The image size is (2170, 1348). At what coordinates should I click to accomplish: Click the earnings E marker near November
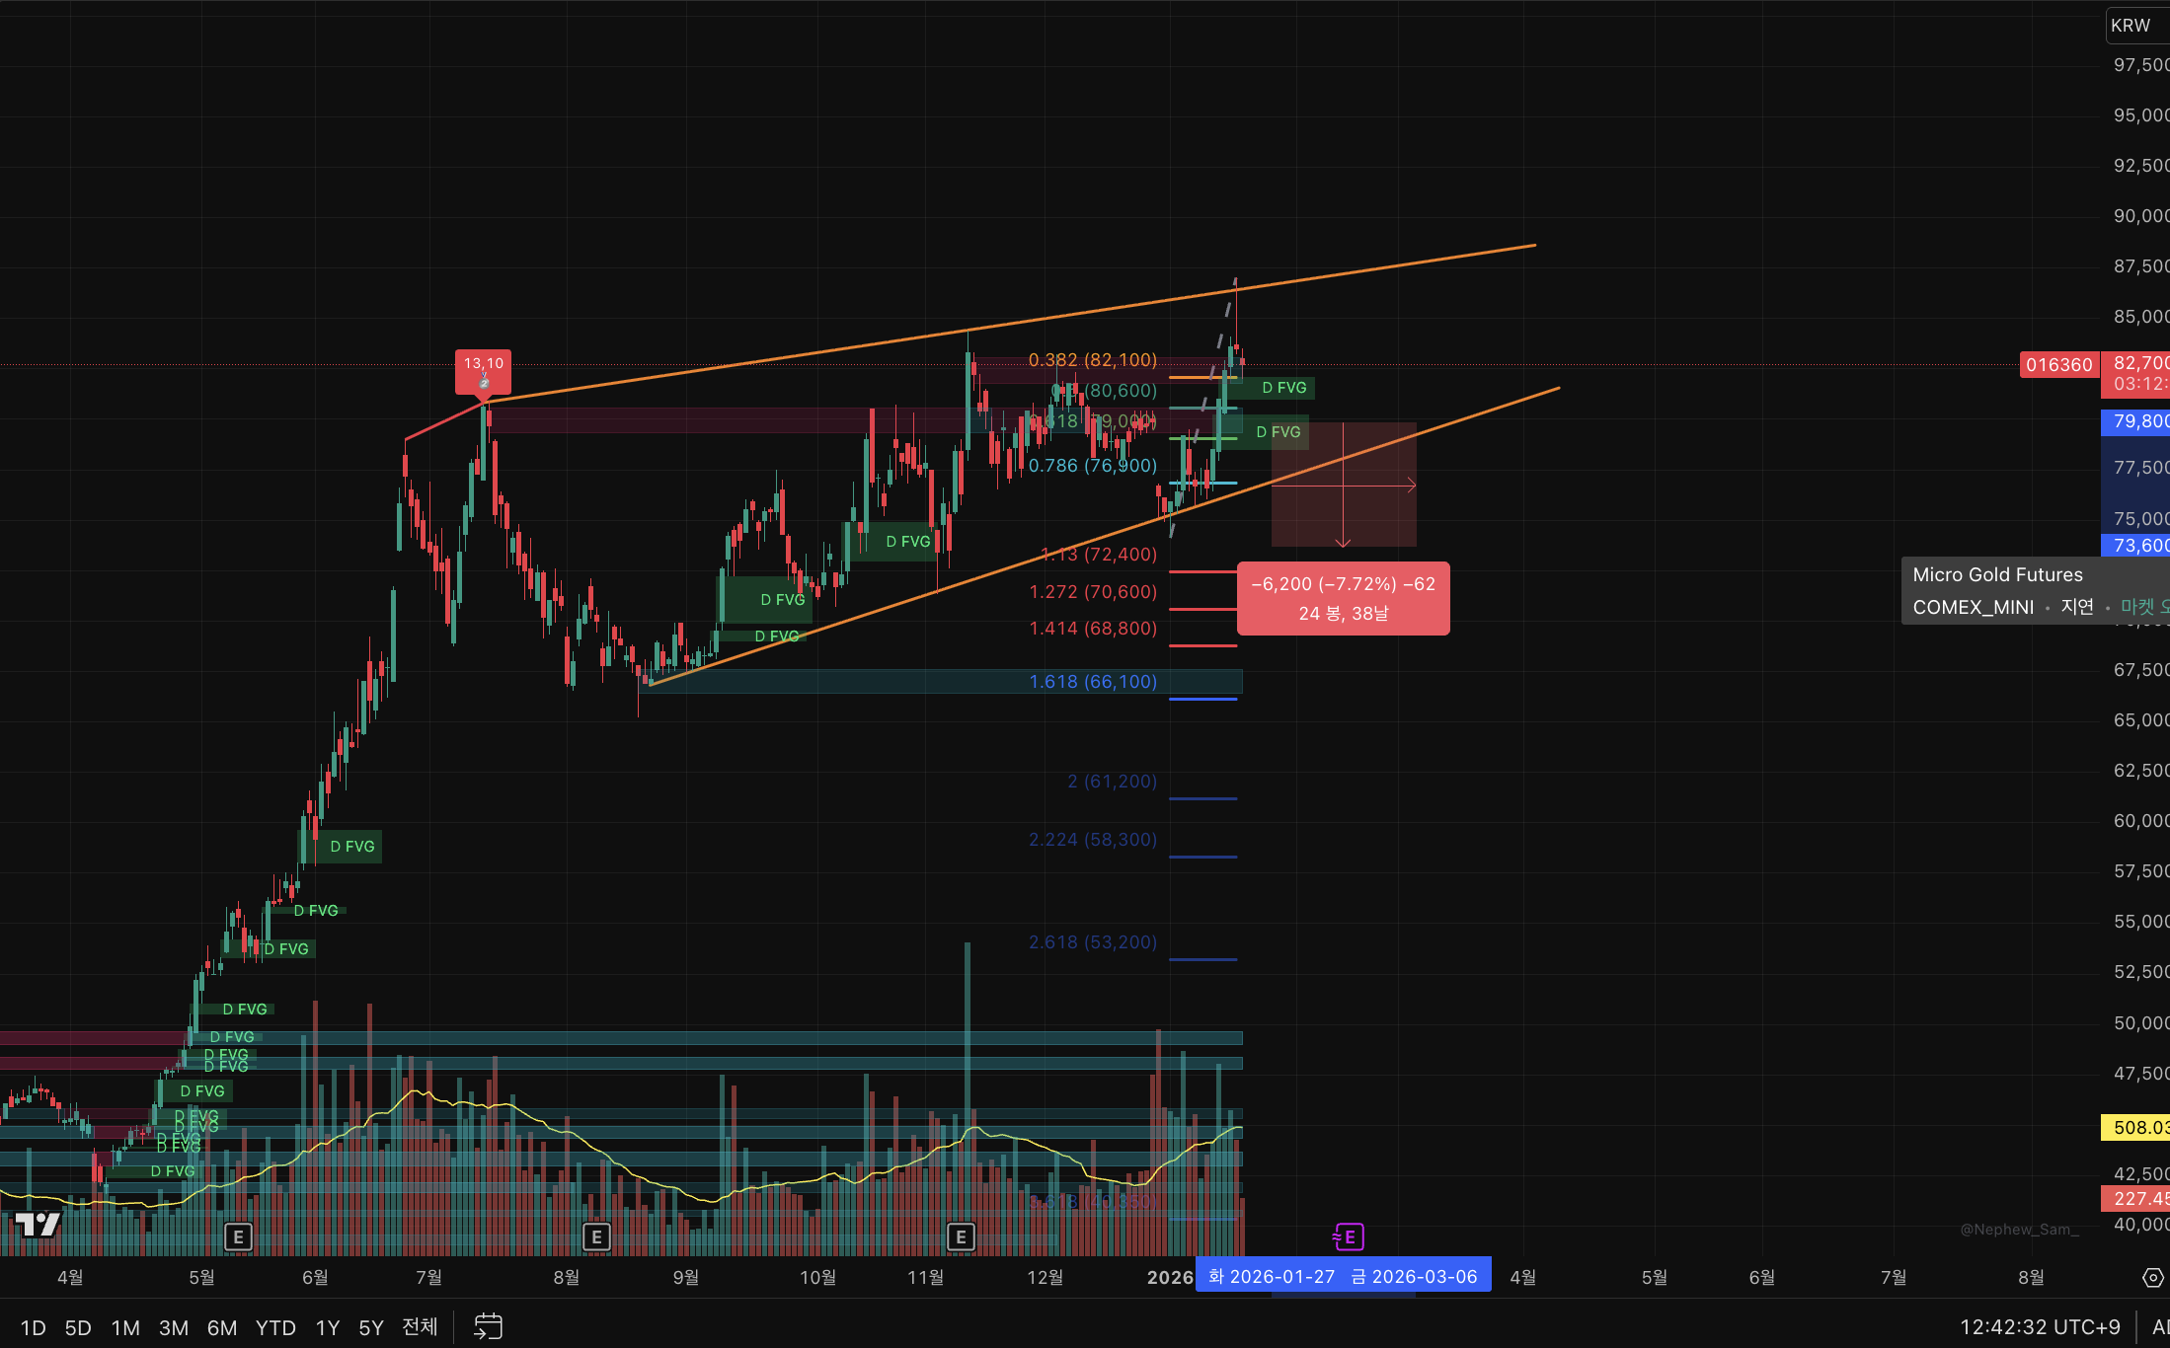coord(961,1236)
